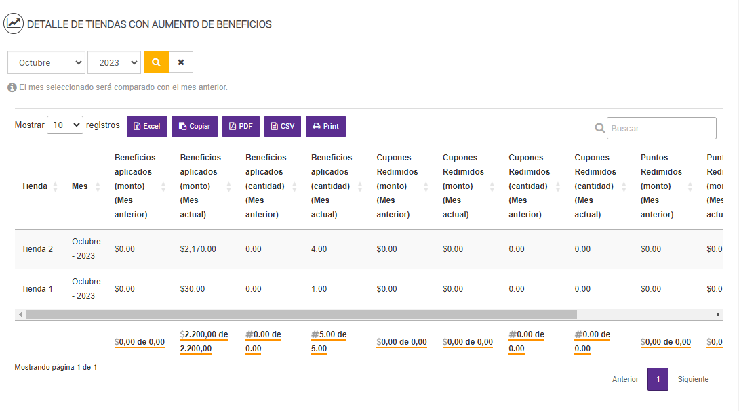
Task: Sort the table by Mes column
Action: (x=85, y=186)
